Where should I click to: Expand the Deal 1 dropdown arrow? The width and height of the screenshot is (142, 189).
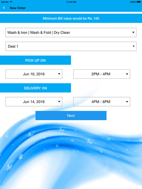[x=133, y=46]
